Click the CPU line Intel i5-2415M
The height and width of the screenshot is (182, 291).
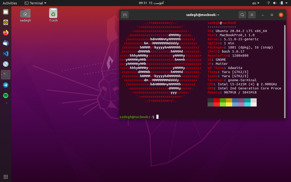click(x=242, y=84)
